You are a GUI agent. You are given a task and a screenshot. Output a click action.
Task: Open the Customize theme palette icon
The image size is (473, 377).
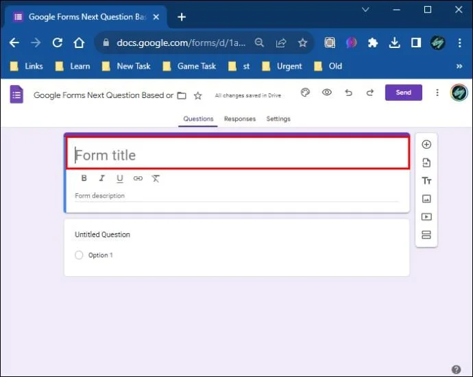click(x=305, y=93)
